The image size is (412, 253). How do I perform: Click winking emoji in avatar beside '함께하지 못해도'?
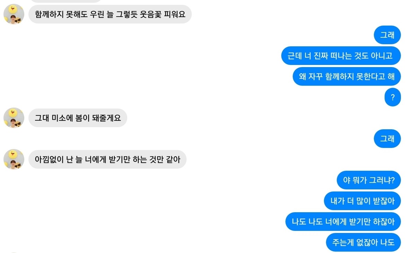pos(13,9)
